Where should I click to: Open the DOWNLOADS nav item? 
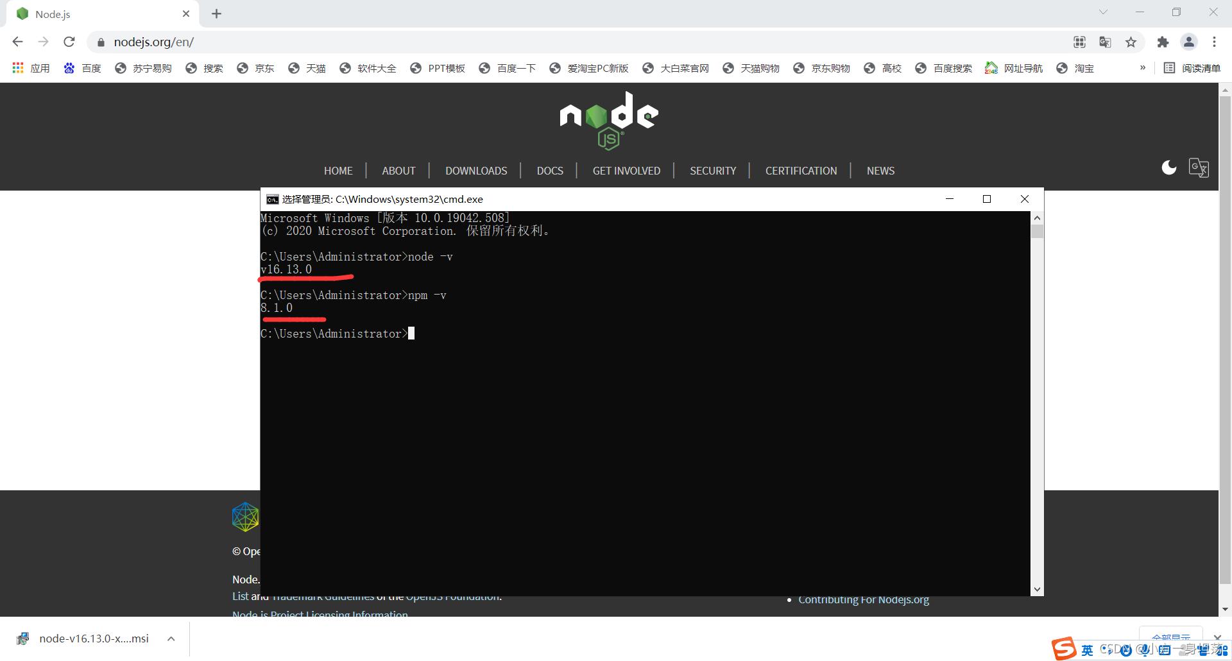pos(476,171)
